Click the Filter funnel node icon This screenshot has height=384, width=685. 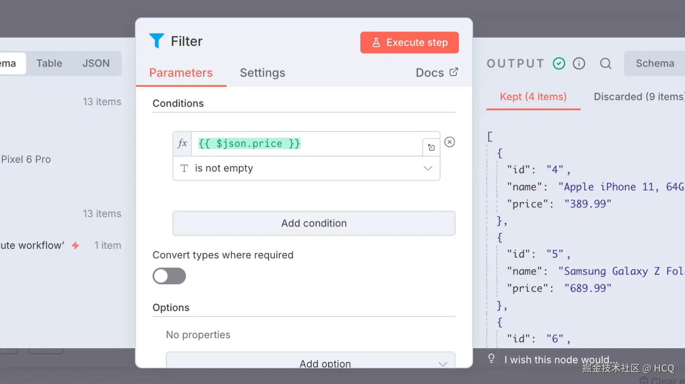(157, 41)
